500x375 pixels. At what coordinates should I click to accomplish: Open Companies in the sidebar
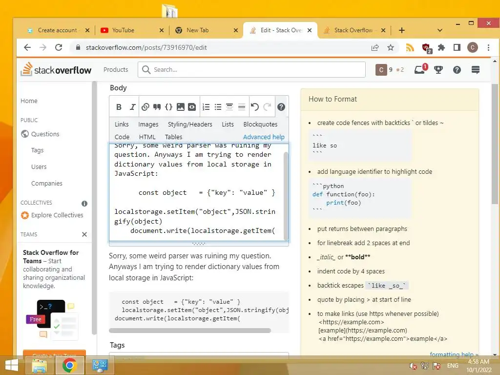46,184
